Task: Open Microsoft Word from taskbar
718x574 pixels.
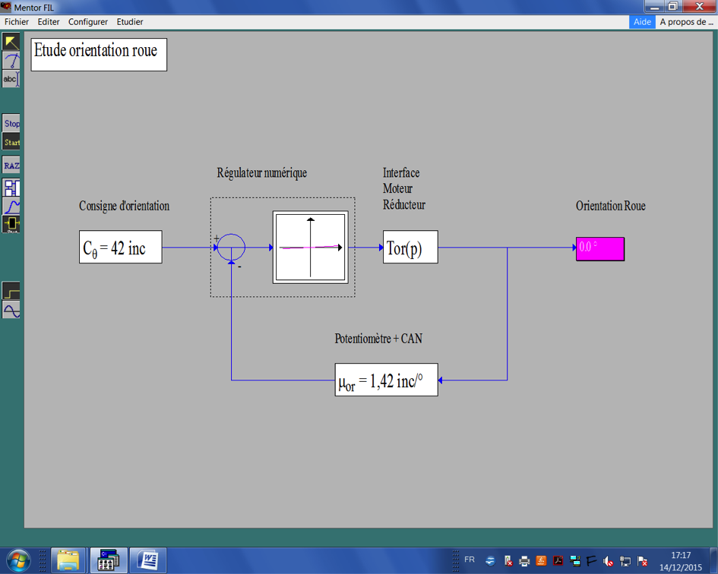Action: coord(148,560)
